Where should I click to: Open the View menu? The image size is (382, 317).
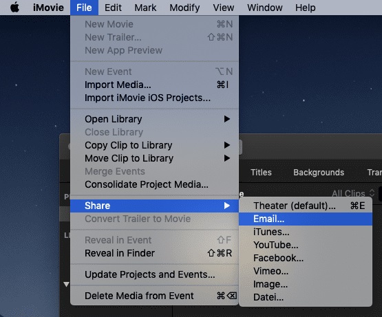pos(224,8)
